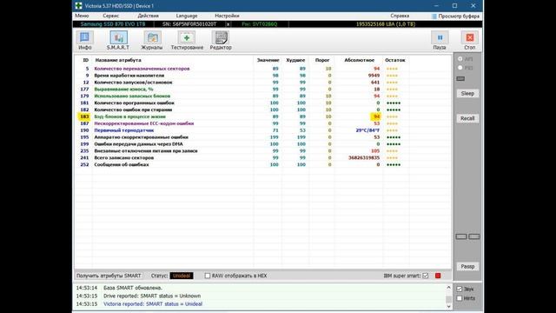Click the Unideal status indicator
The width and height of the screenshot is (556, 313).
coord(182,276)
